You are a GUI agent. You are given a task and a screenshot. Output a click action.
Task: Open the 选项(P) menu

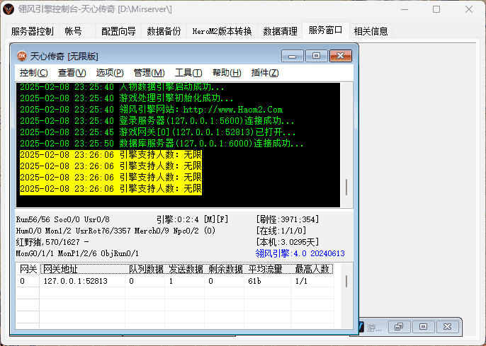[x=110, y=73]
